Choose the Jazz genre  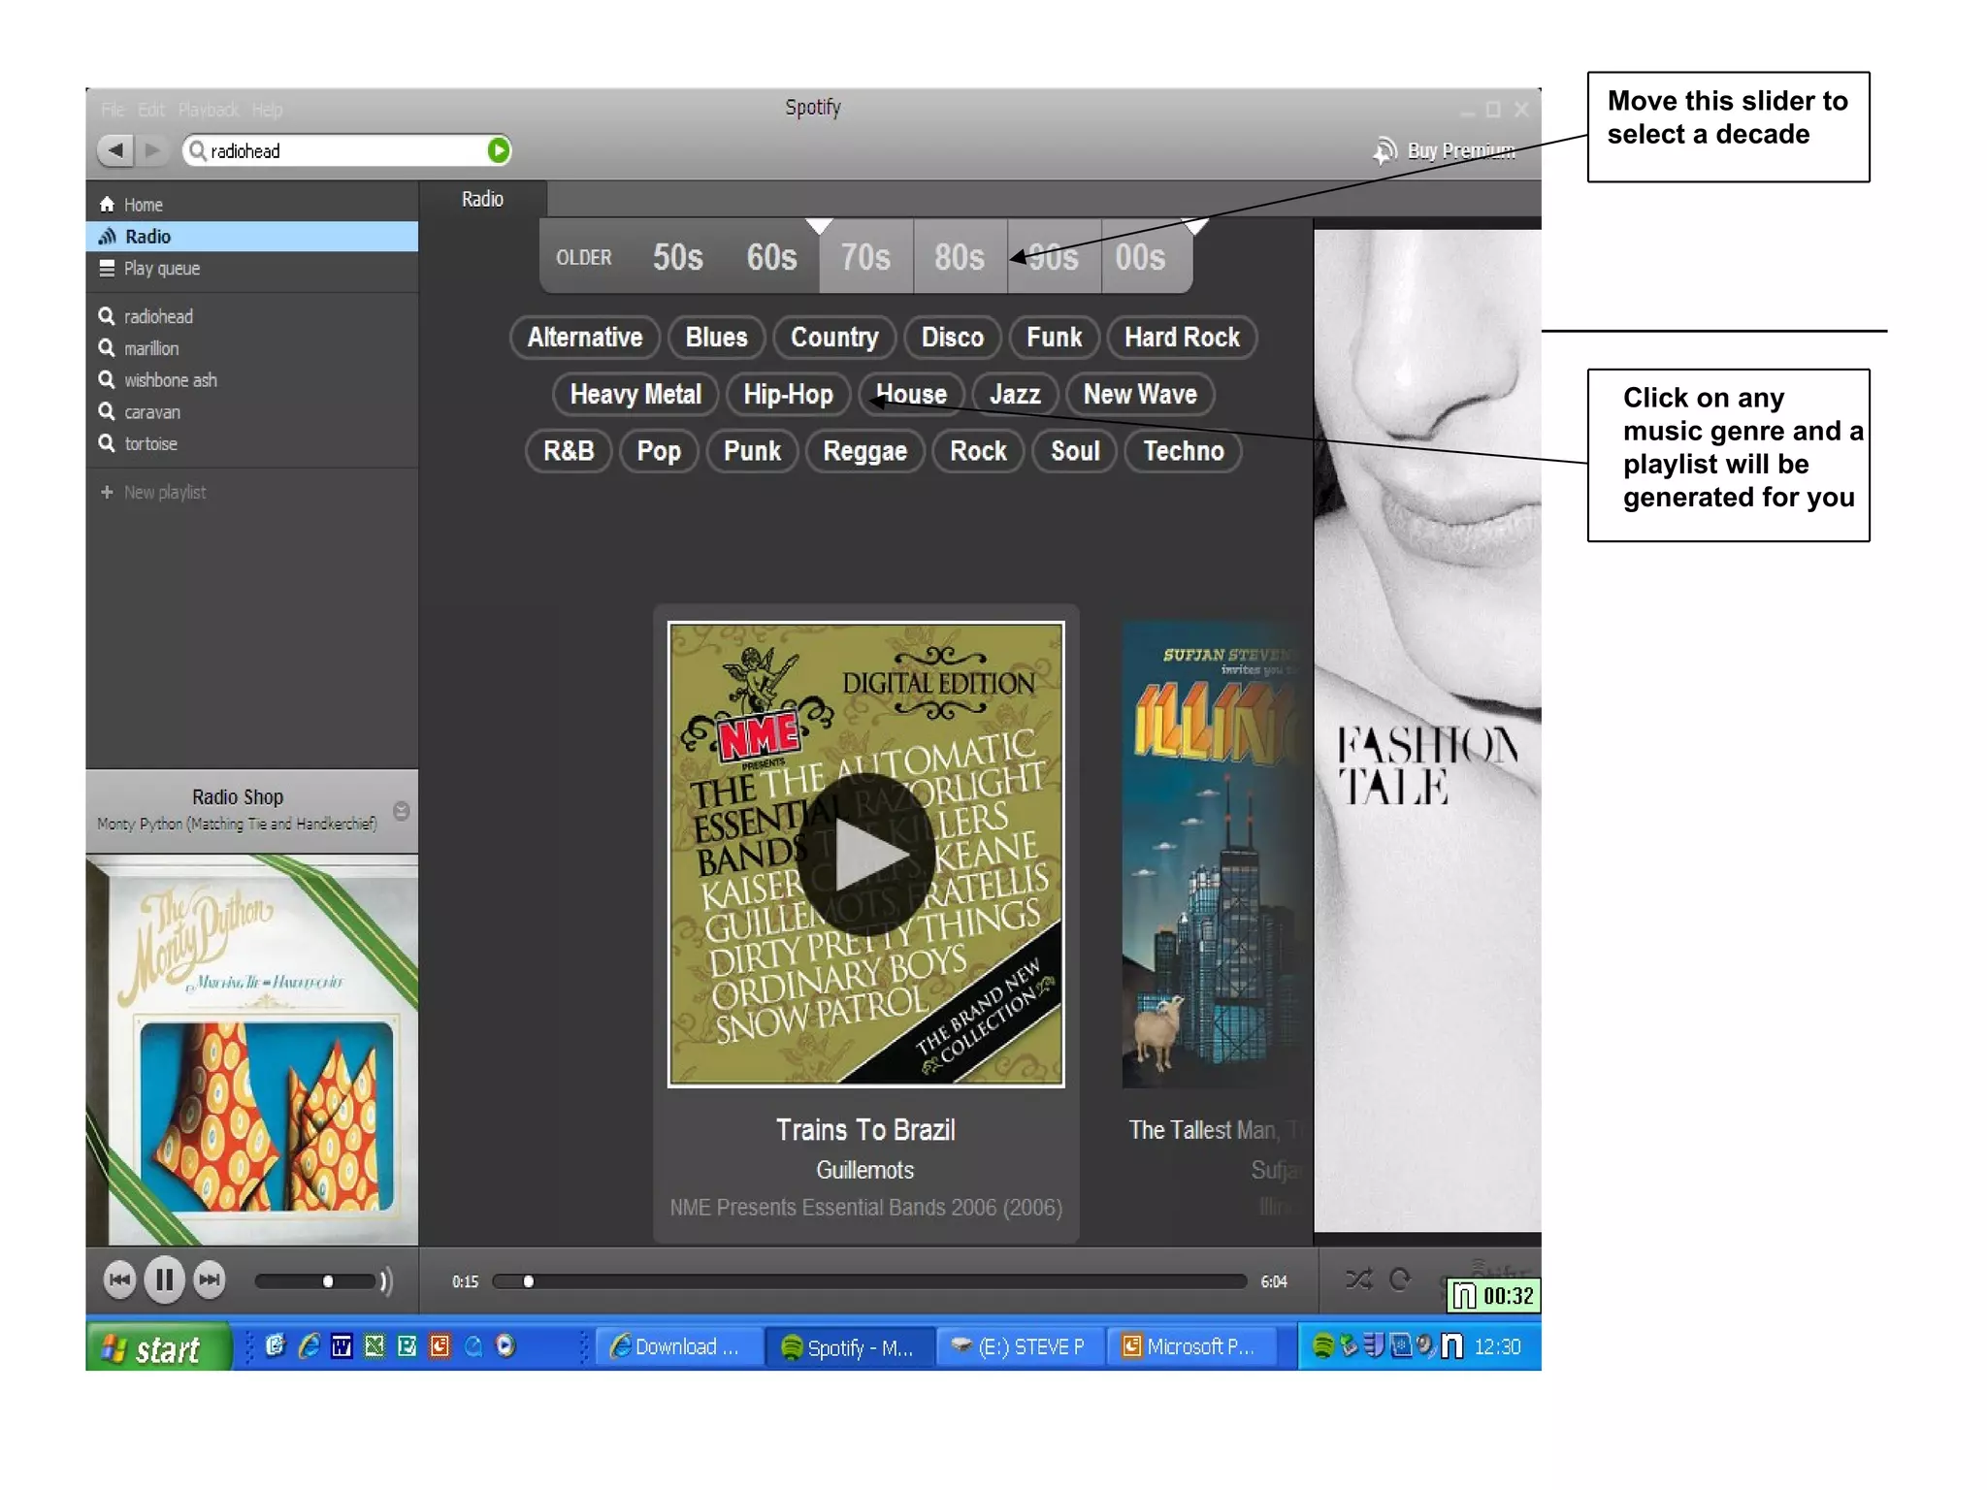(1016, 395)
